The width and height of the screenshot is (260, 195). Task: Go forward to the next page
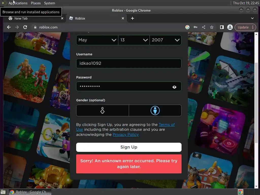[17, 27]
